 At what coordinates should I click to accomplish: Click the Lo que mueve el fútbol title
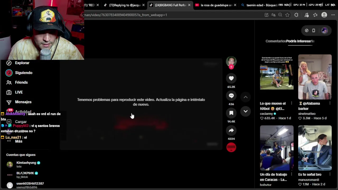click(x=273, y=106)
